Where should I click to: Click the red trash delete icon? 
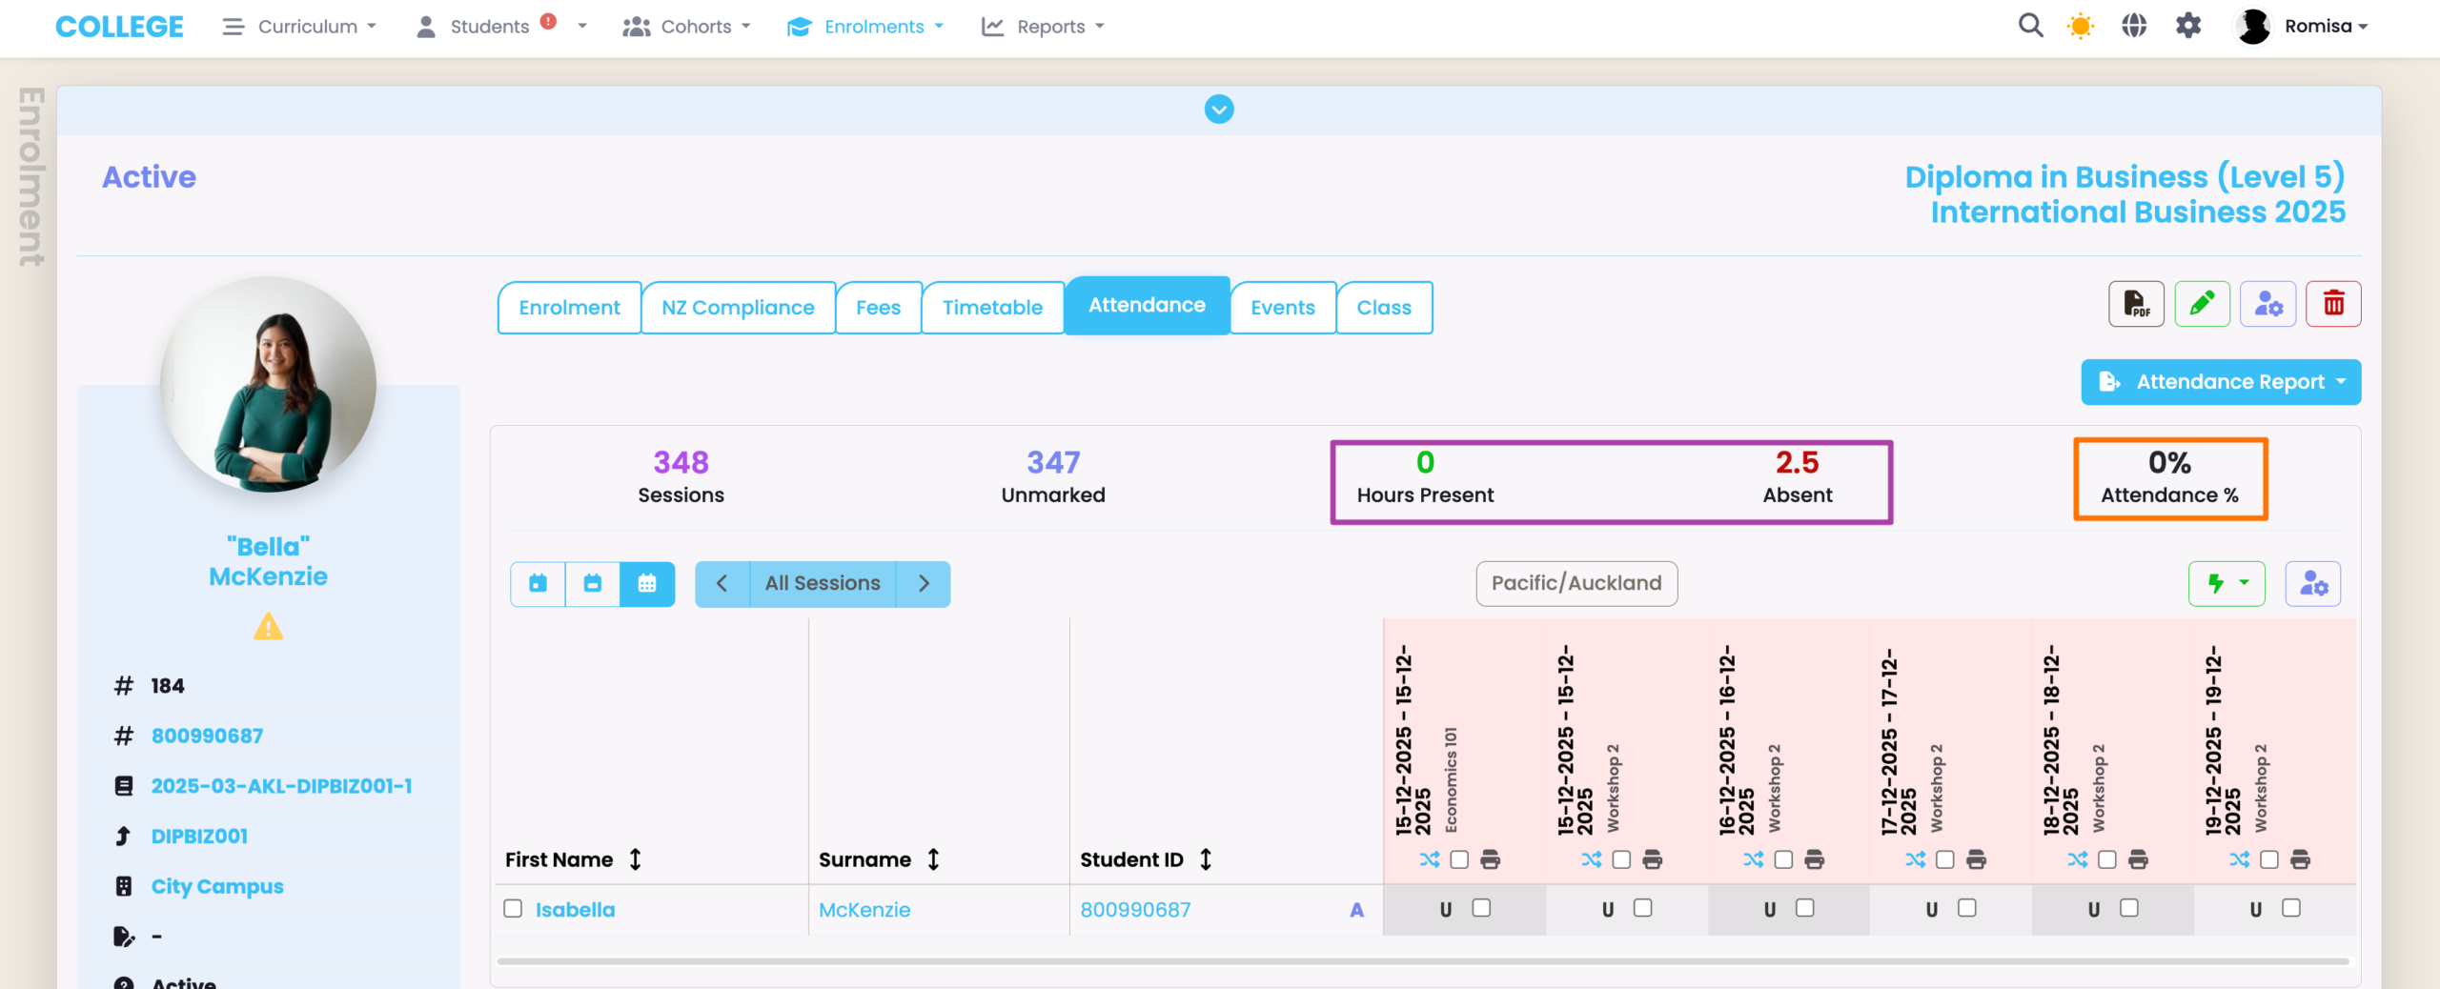point(2333,305)
